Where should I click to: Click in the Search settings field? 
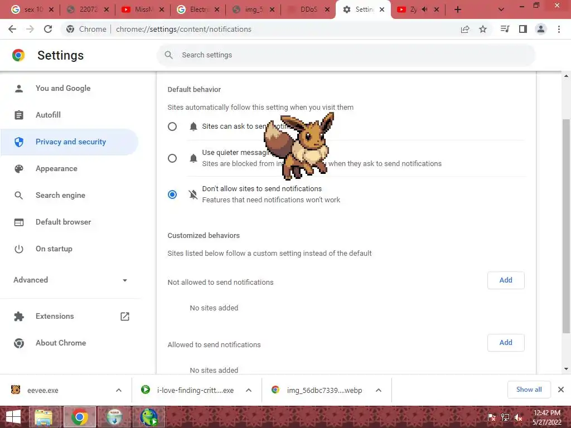[x=346, y=55]
